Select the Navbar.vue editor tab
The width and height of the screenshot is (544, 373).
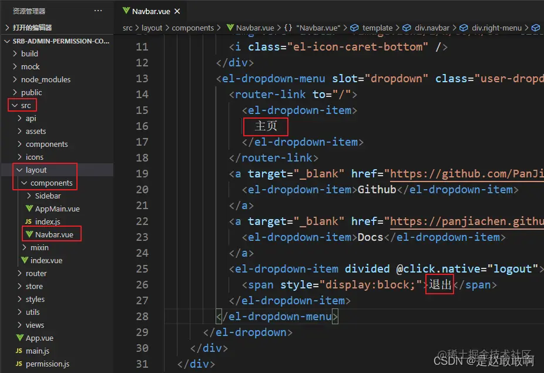(x=150, y=11)
